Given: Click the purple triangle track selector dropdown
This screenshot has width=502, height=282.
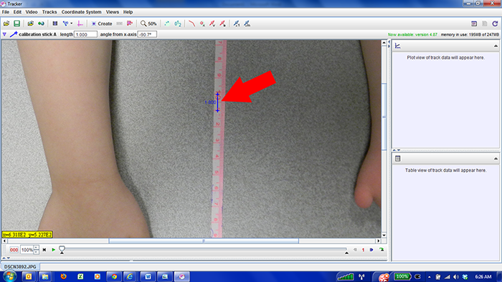Looking at the screenshot, I should point(4,34).
